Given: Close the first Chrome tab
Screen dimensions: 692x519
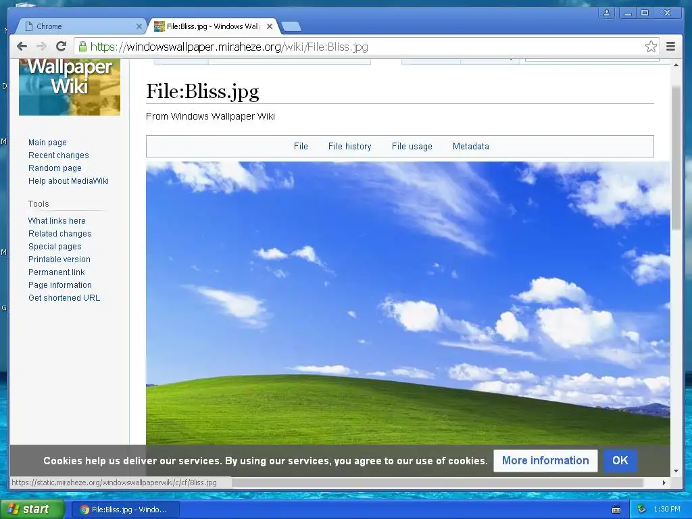Looking at the screenshot, I should pyautogui.click(x=139, y=26).
